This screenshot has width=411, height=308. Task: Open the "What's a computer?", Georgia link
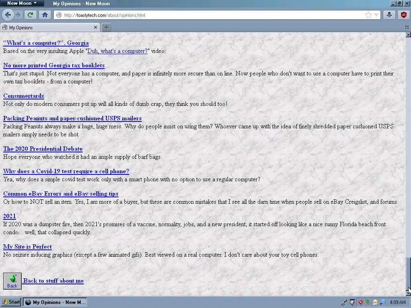46,43
